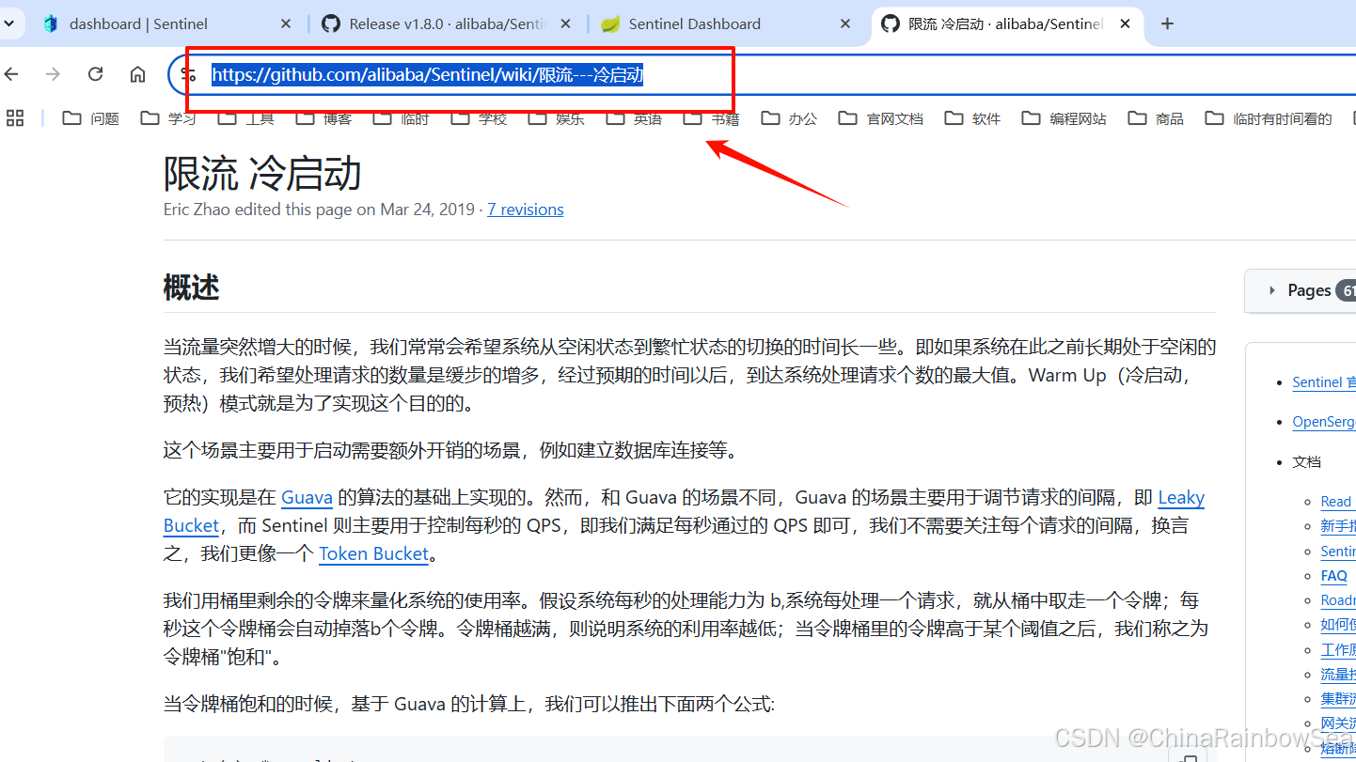Open the 工具 bookmark folder
Screen dimensions: 1356x762
(x=246, y=118)
